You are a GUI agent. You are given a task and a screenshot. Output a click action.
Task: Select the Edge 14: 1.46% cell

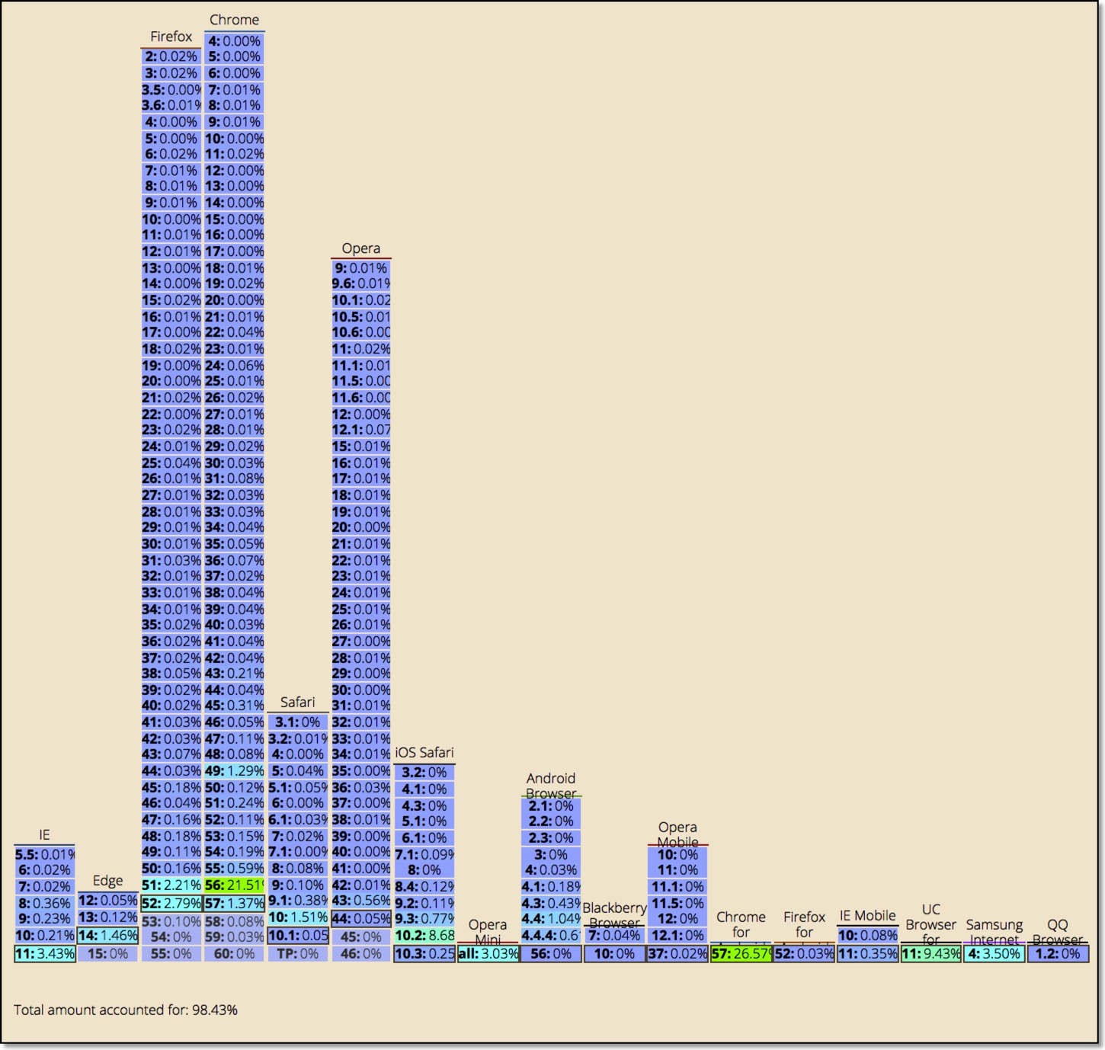click(x=107, y=935)
